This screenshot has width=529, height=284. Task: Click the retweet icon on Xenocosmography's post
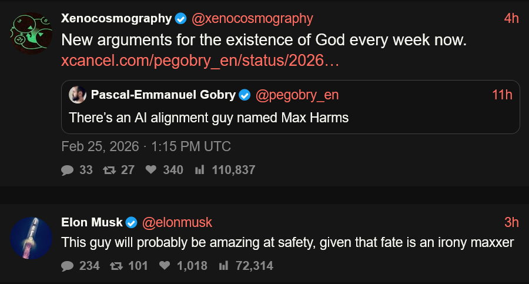[109, 170]
